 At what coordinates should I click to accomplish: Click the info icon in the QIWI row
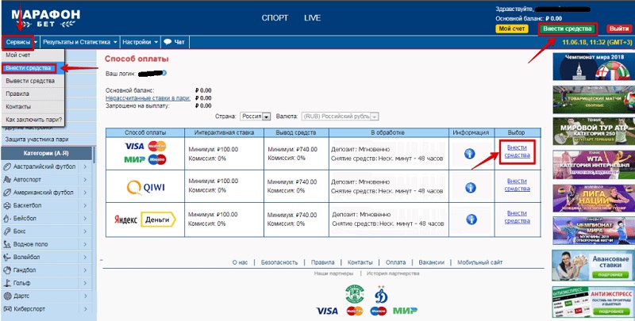[x=469, y=187]
